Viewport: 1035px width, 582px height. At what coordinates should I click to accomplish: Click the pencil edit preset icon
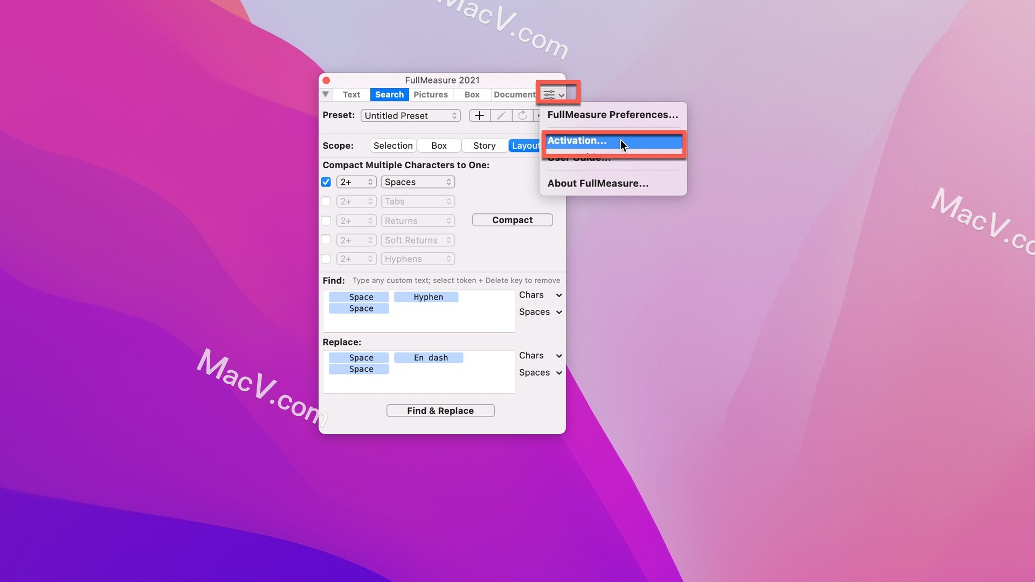pyautogui.click(x=501, y=116)
